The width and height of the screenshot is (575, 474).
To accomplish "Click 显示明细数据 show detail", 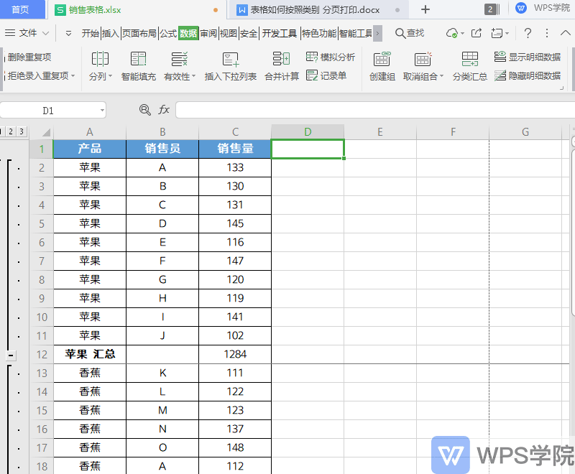I will pos(528,57).
